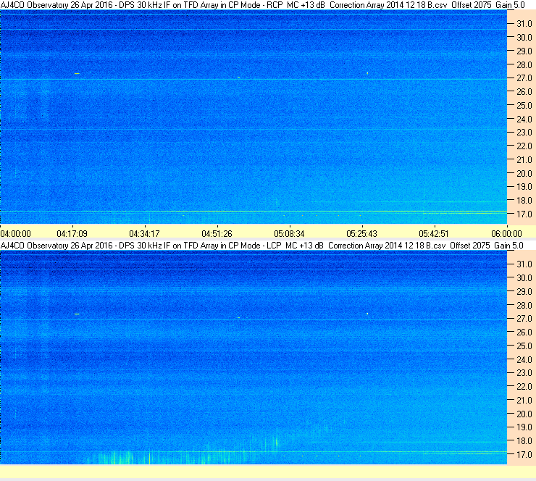The width and height of the screenshot is (536, 481).
Task: Click the 25.0 frequency label on RCP axis
Action: [524, 106]
